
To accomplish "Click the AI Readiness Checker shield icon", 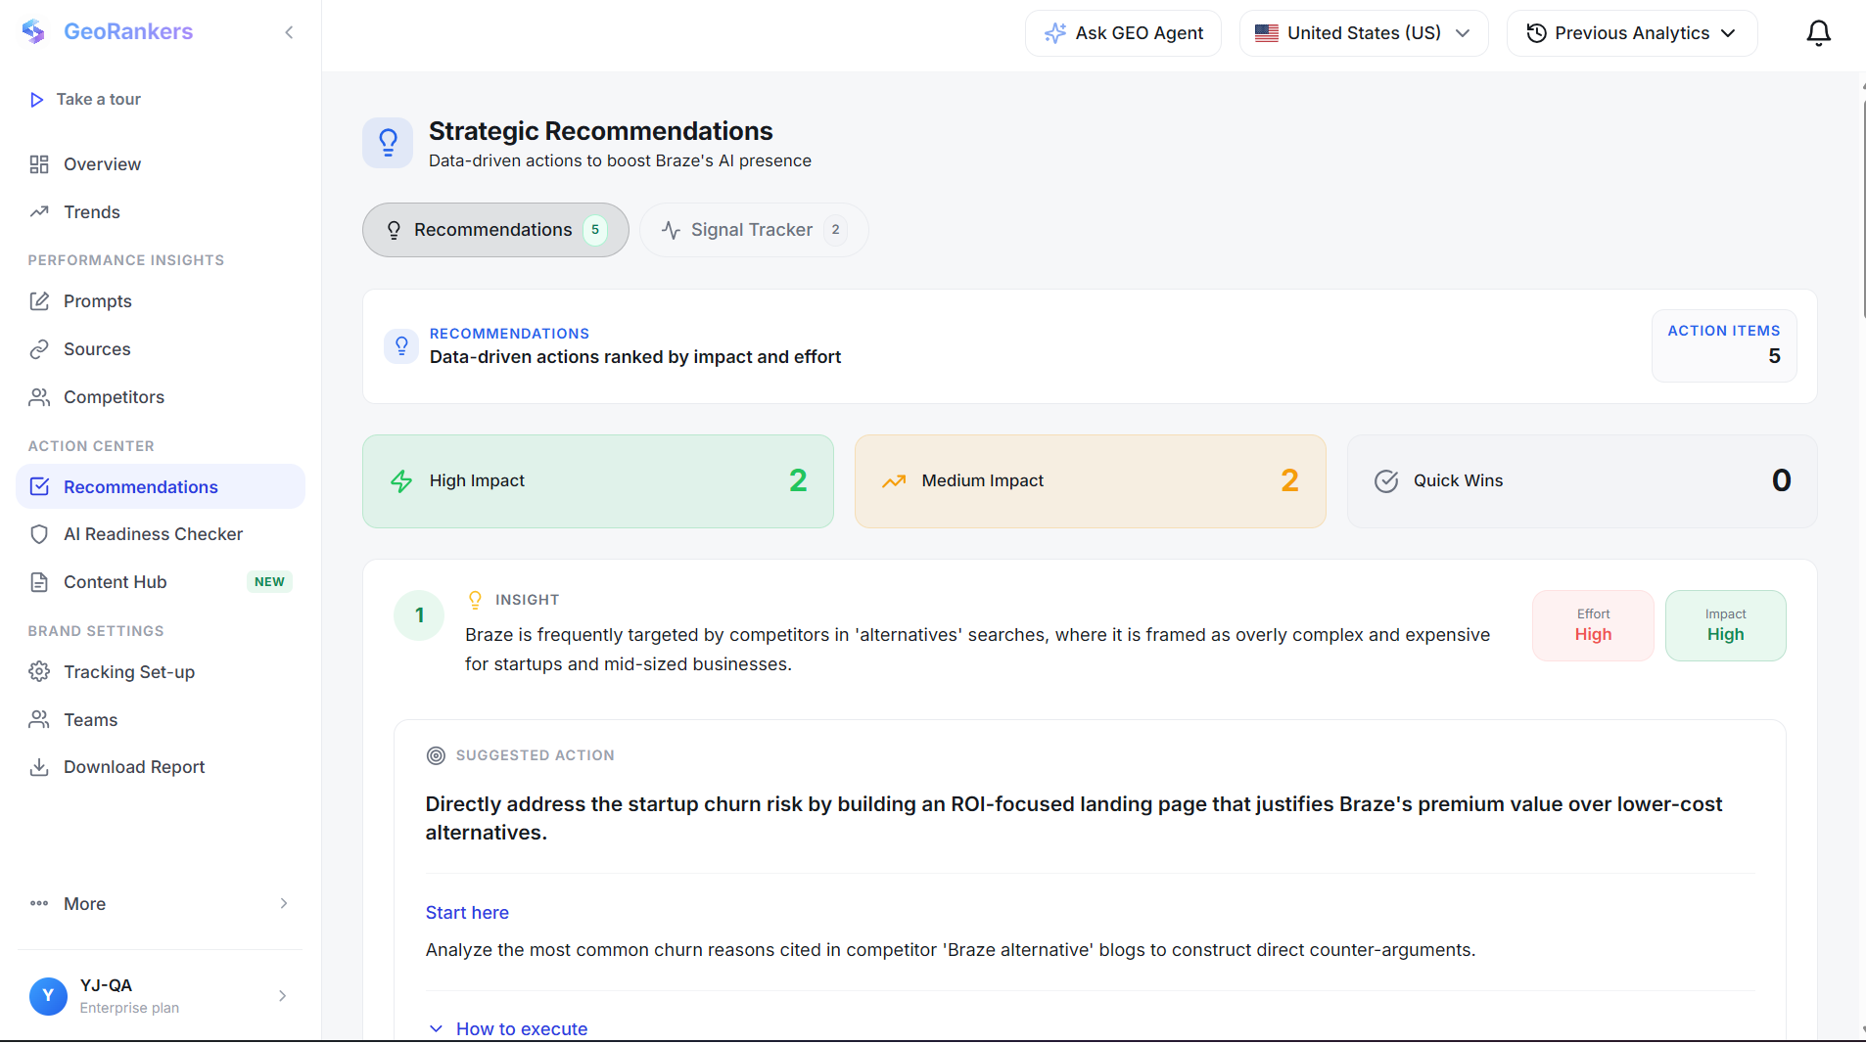I will 39,534.
